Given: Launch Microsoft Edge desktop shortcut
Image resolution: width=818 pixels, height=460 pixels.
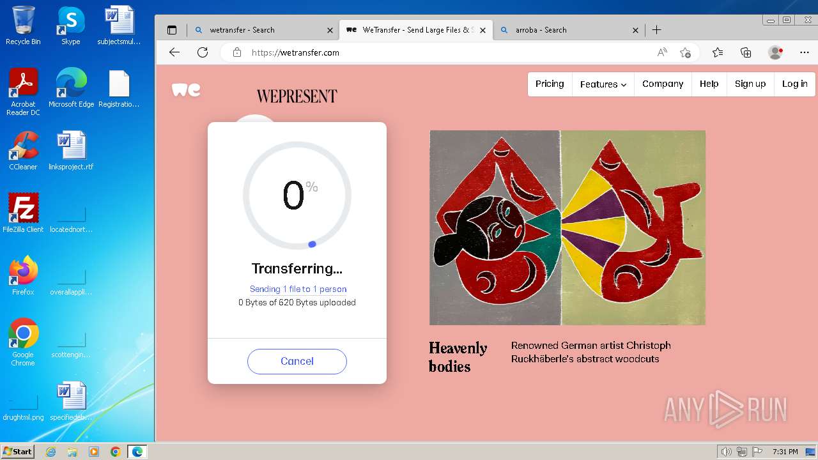Looking at the screenshot, I should 71,88.
